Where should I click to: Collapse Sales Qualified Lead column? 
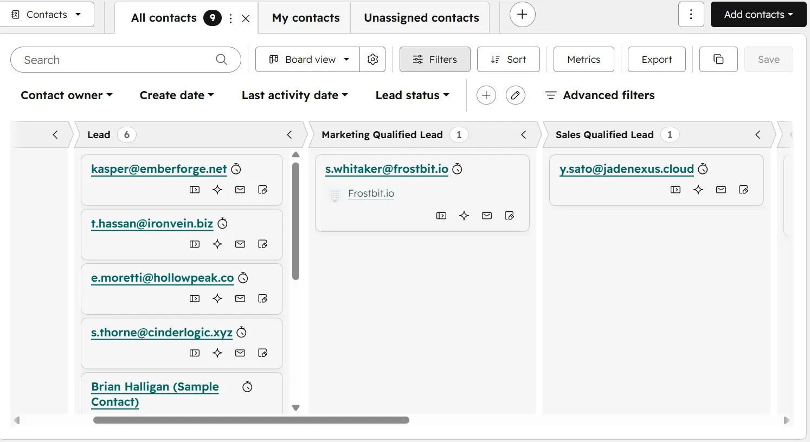tap(758, 135)
